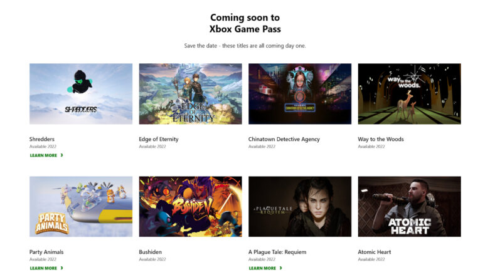490x275 pixels.
Task: Open the Way to the Woods artwork
Action: (x=409, y=94)
